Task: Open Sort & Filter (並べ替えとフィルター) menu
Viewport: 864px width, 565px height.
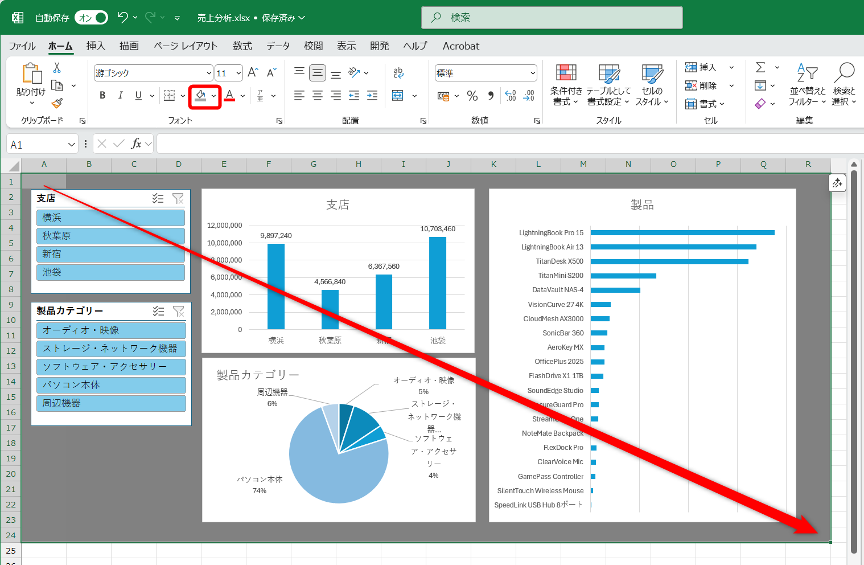Action: click(x=807, y=85)
